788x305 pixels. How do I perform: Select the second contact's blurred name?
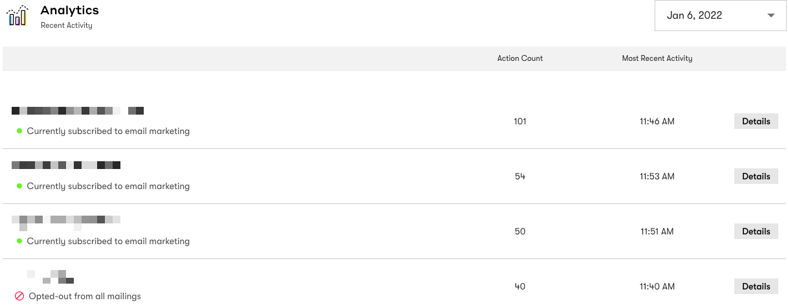[66, 165]
